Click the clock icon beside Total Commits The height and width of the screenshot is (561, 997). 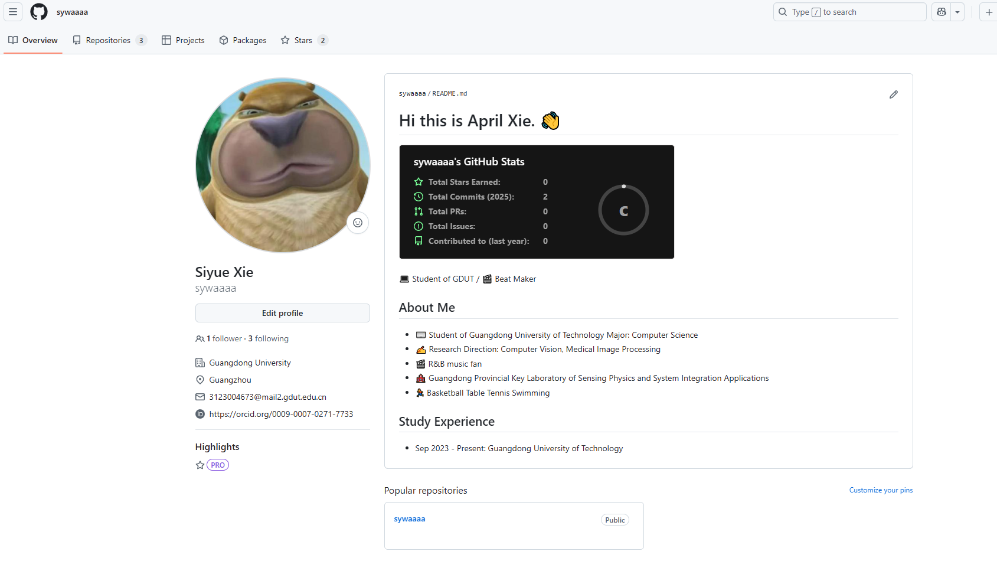pyautogui.click(x=419, y=197)
